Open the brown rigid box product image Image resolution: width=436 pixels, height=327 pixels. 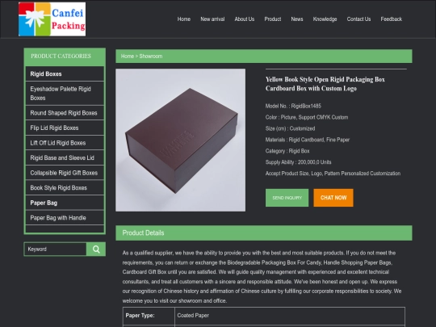pyautogui.click(x=181, y=140)
